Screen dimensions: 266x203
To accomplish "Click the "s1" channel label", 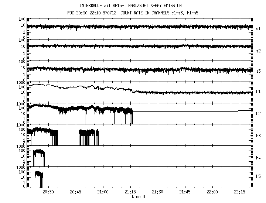I will click(258, 29).
